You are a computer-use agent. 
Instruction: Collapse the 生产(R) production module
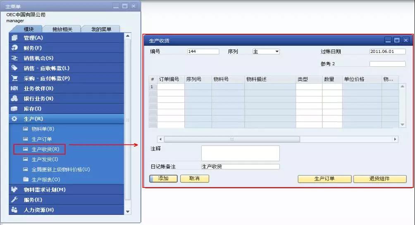(x=33, y=119)
